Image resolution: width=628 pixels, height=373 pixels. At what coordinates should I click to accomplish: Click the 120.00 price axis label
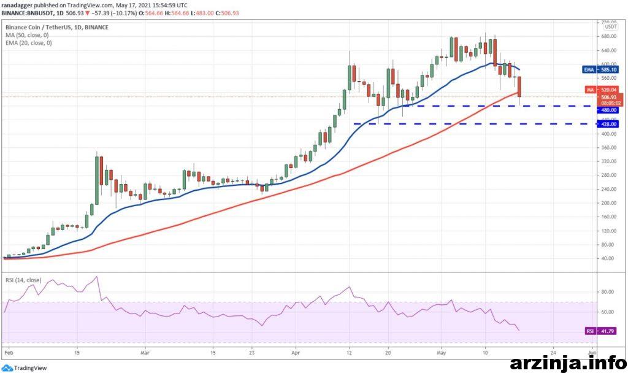click(609, 231)
